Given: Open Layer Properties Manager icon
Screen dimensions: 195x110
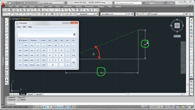Looking at the screenshot, I should coord(137,14).
